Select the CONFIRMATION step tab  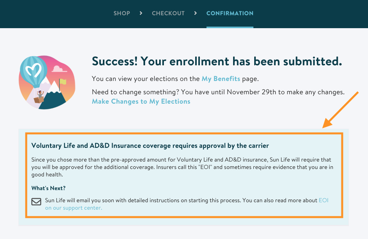click(230, 13)
